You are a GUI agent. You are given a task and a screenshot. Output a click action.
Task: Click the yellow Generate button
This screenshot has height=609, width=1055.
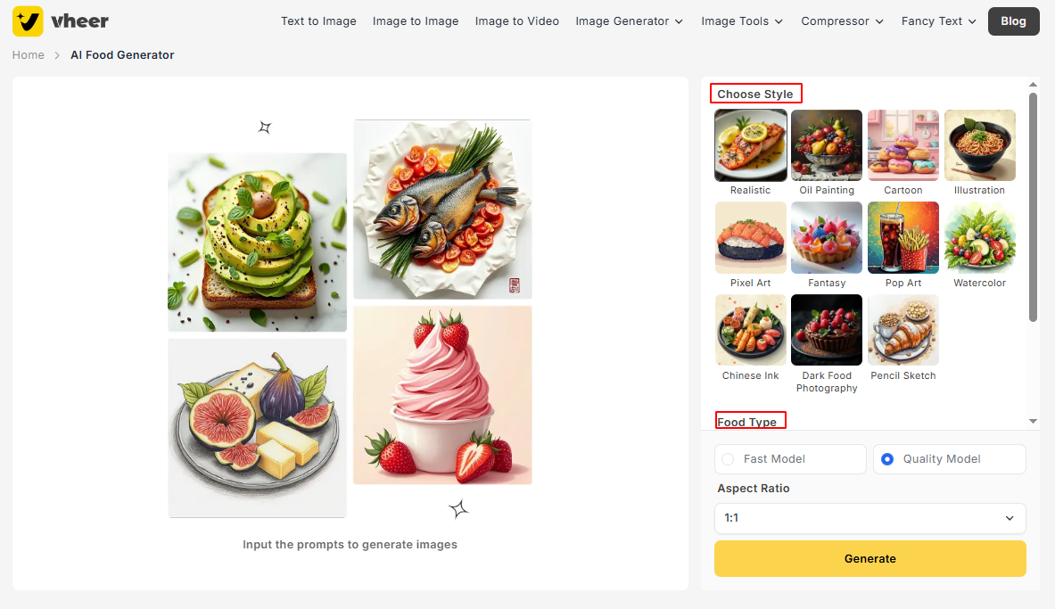(x=870, y=558)
